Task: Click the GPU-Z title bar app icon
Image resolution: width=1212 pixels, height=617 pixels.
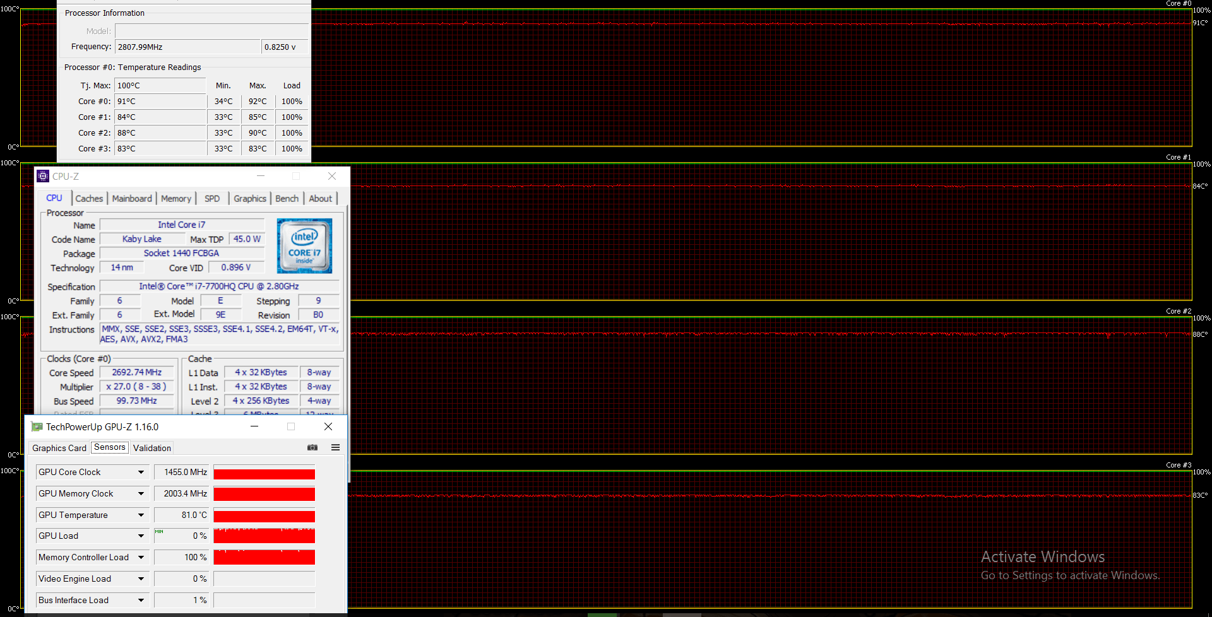Action: coord(37,427)
